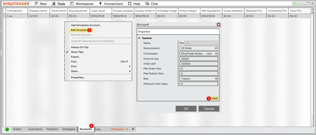Select Edit Account in context menu
The height and width of the screenshot is (135, 316).
coord(79,30)
